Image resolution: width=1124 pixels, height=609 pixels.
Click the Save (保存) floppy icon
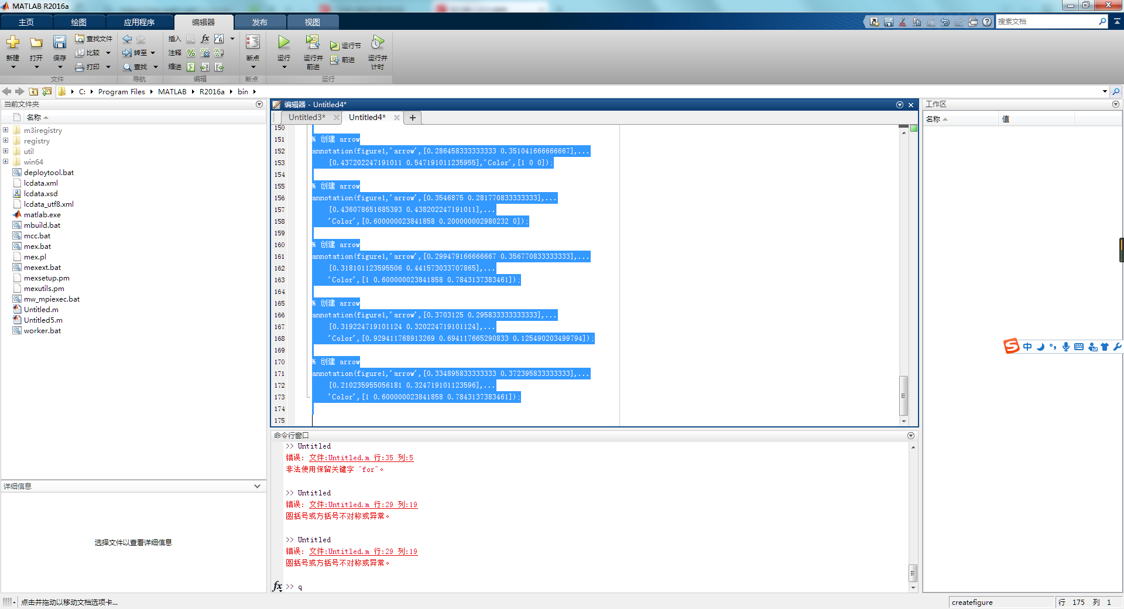(60, 42)
